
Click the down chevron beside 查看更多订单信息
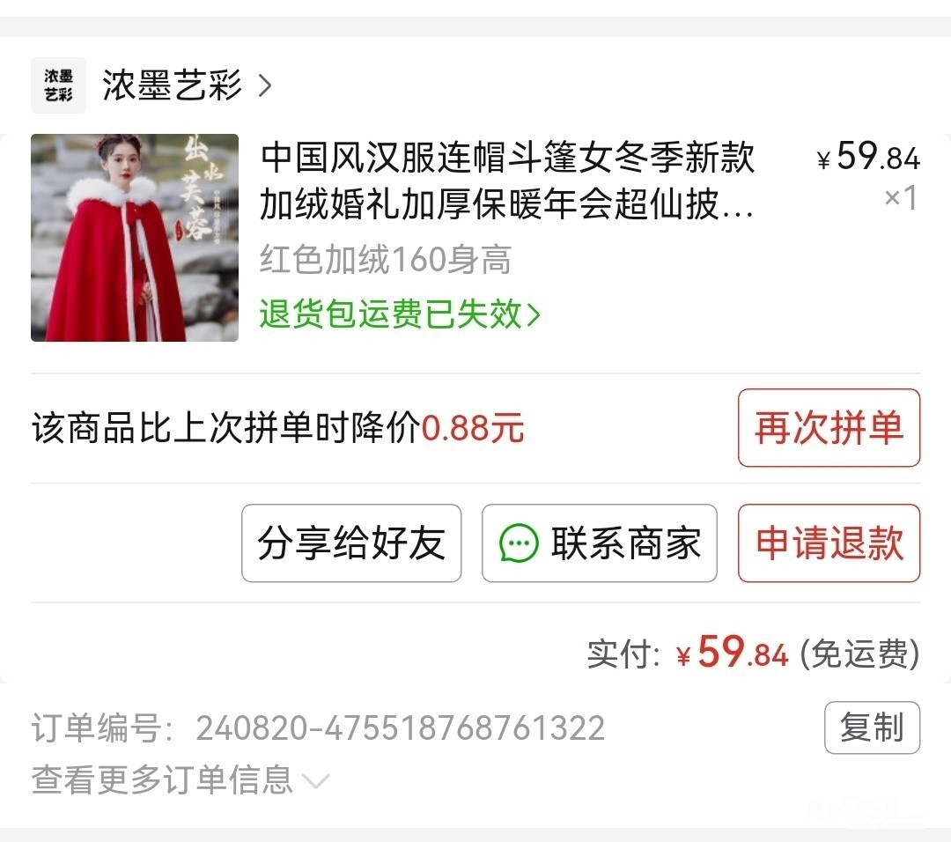pos(316,781)
